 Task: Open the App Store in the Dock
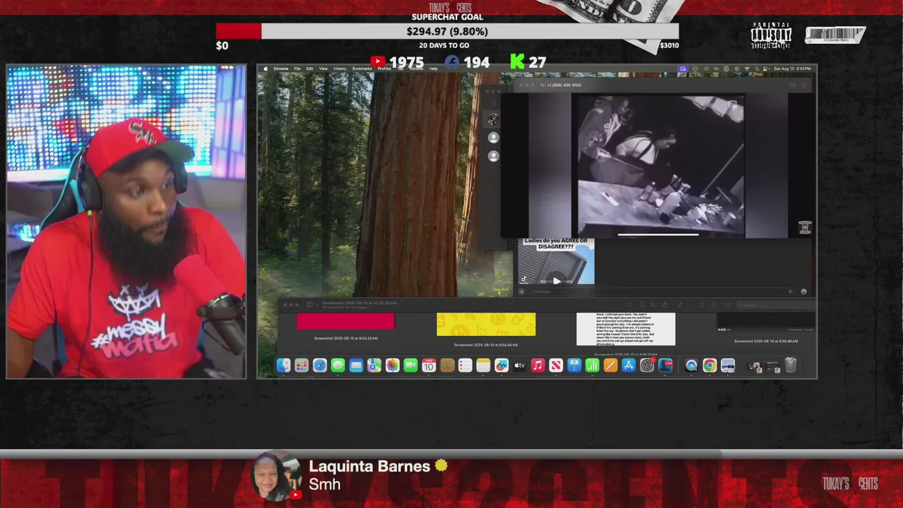629,365
